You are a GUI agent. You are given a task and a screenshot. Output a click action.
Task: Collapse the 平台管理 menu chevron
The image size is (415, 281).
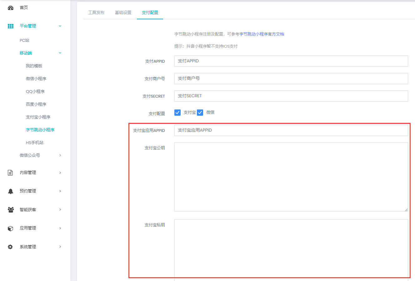tap(60, 26)
